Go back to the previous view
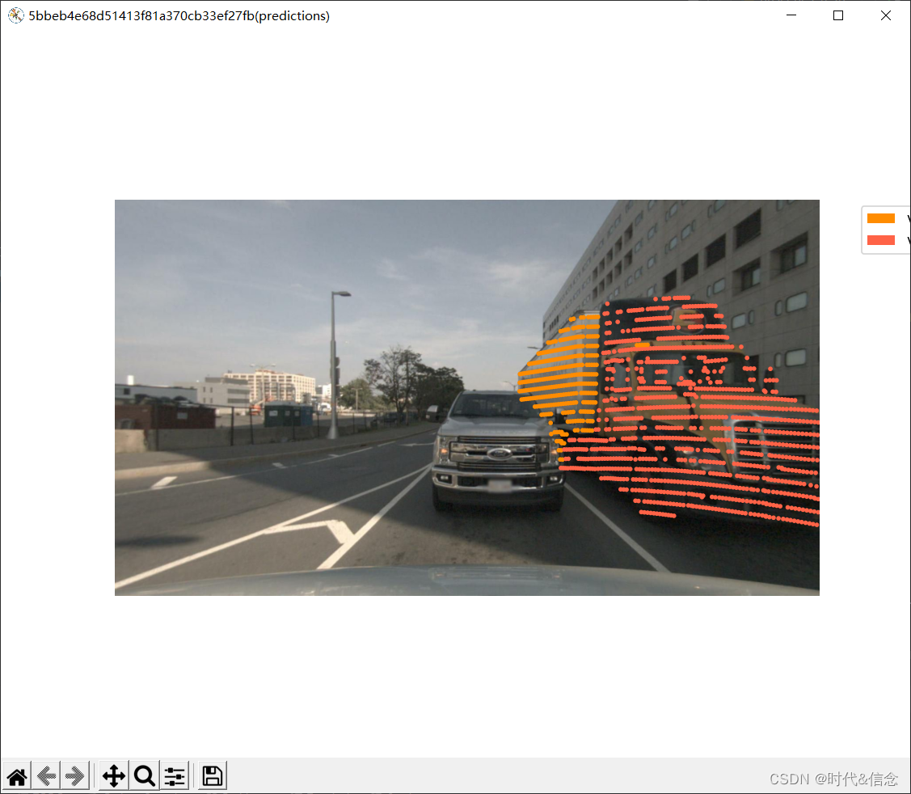Viewport: 911px width, 794px height. [x=47, y=775]
